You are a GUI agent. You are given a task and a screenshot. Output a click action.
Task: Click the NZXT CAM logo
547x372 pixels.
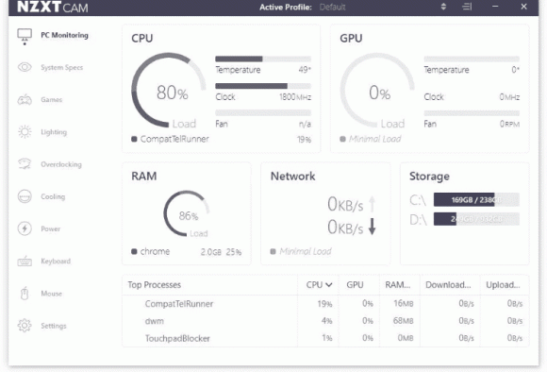[x=53, y=7]
